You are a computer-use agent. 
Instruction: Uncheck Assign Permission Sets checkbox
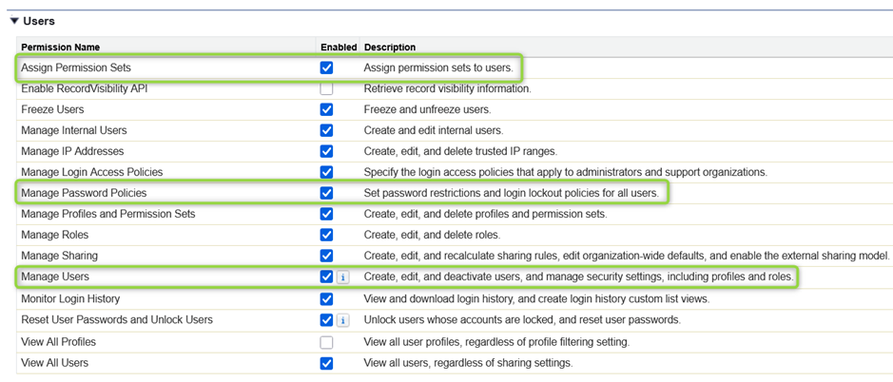327,68
